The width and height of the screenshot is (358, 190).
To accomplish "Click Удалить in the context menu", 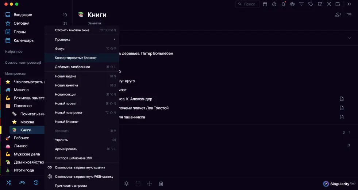I will tap(61, 140).
